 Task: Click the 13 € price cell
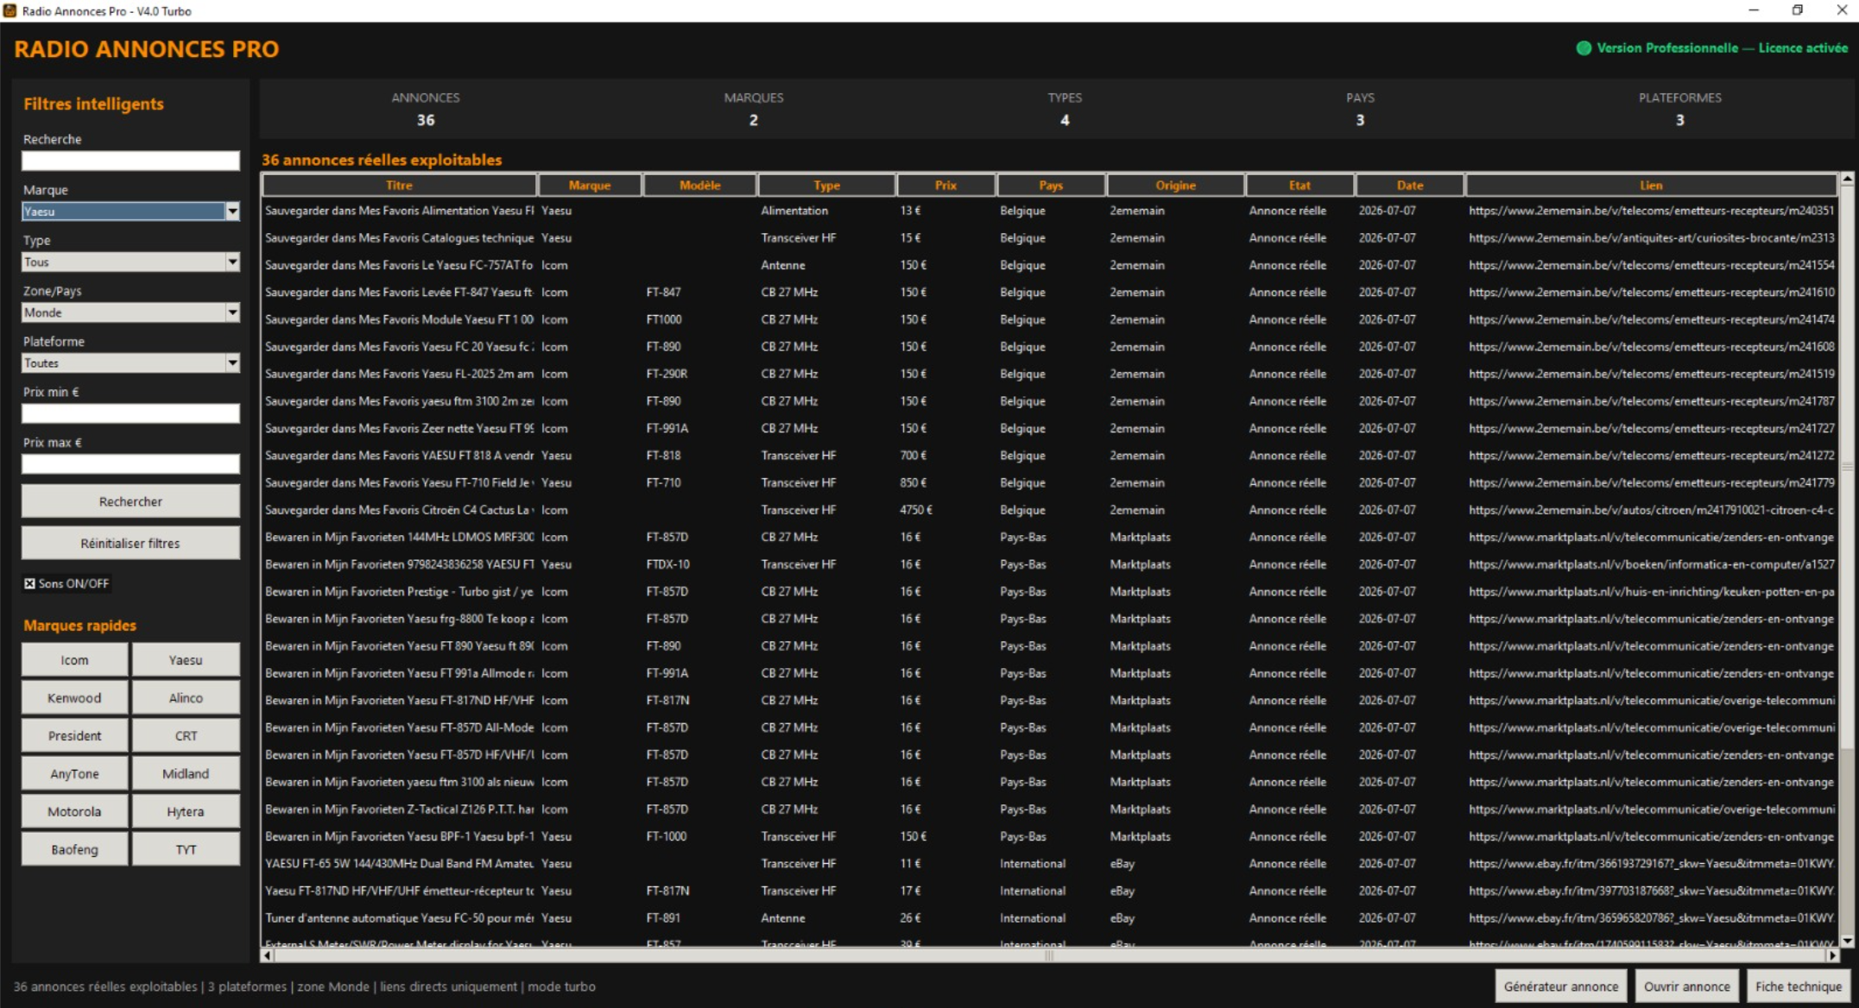[910, 211]
